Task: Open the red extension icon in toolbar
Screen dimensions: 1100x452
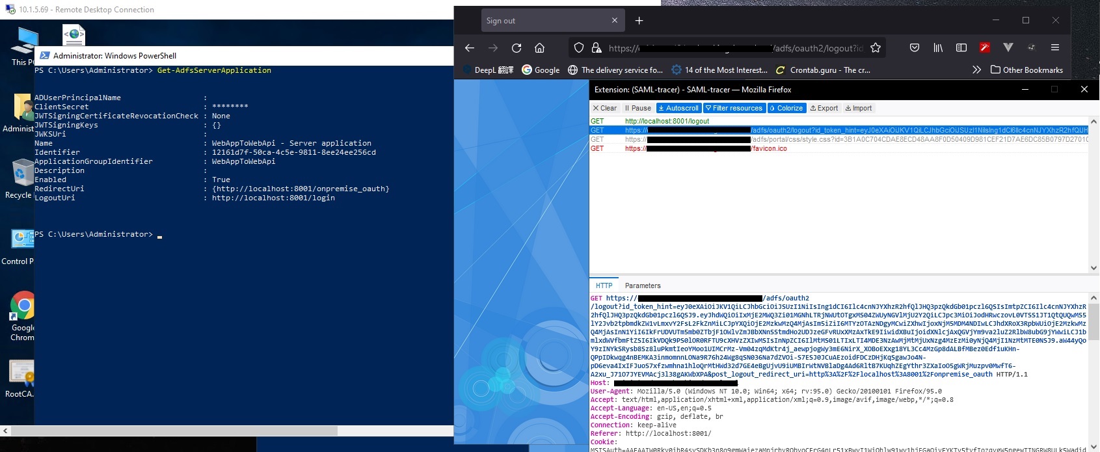Action: point(985,47)
